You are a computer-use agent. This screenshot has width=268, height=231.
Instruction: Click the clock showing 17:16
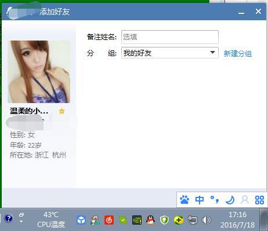point(237,215)
